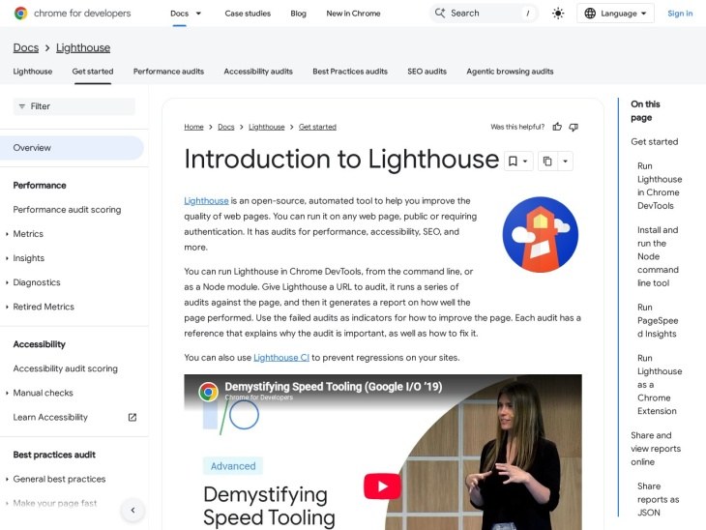Switch to Performance audits tab

coord(168,72)
